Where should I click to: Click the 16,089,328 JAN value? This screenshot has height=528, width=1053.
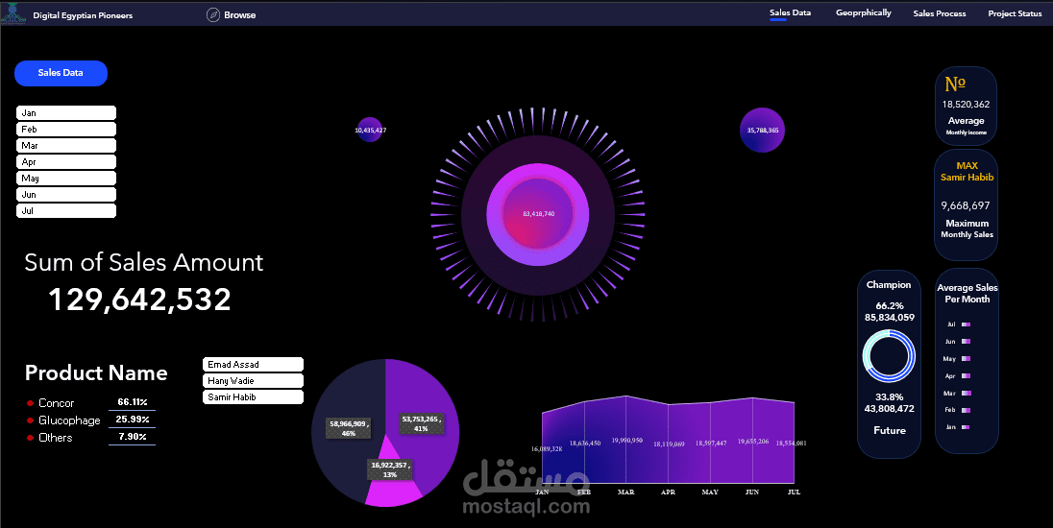point(547,449)
